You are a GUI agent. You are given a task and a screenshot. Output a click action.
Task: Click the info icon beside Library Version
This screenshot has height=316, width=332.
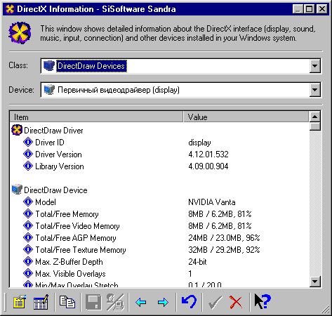(x=28, y=166)
